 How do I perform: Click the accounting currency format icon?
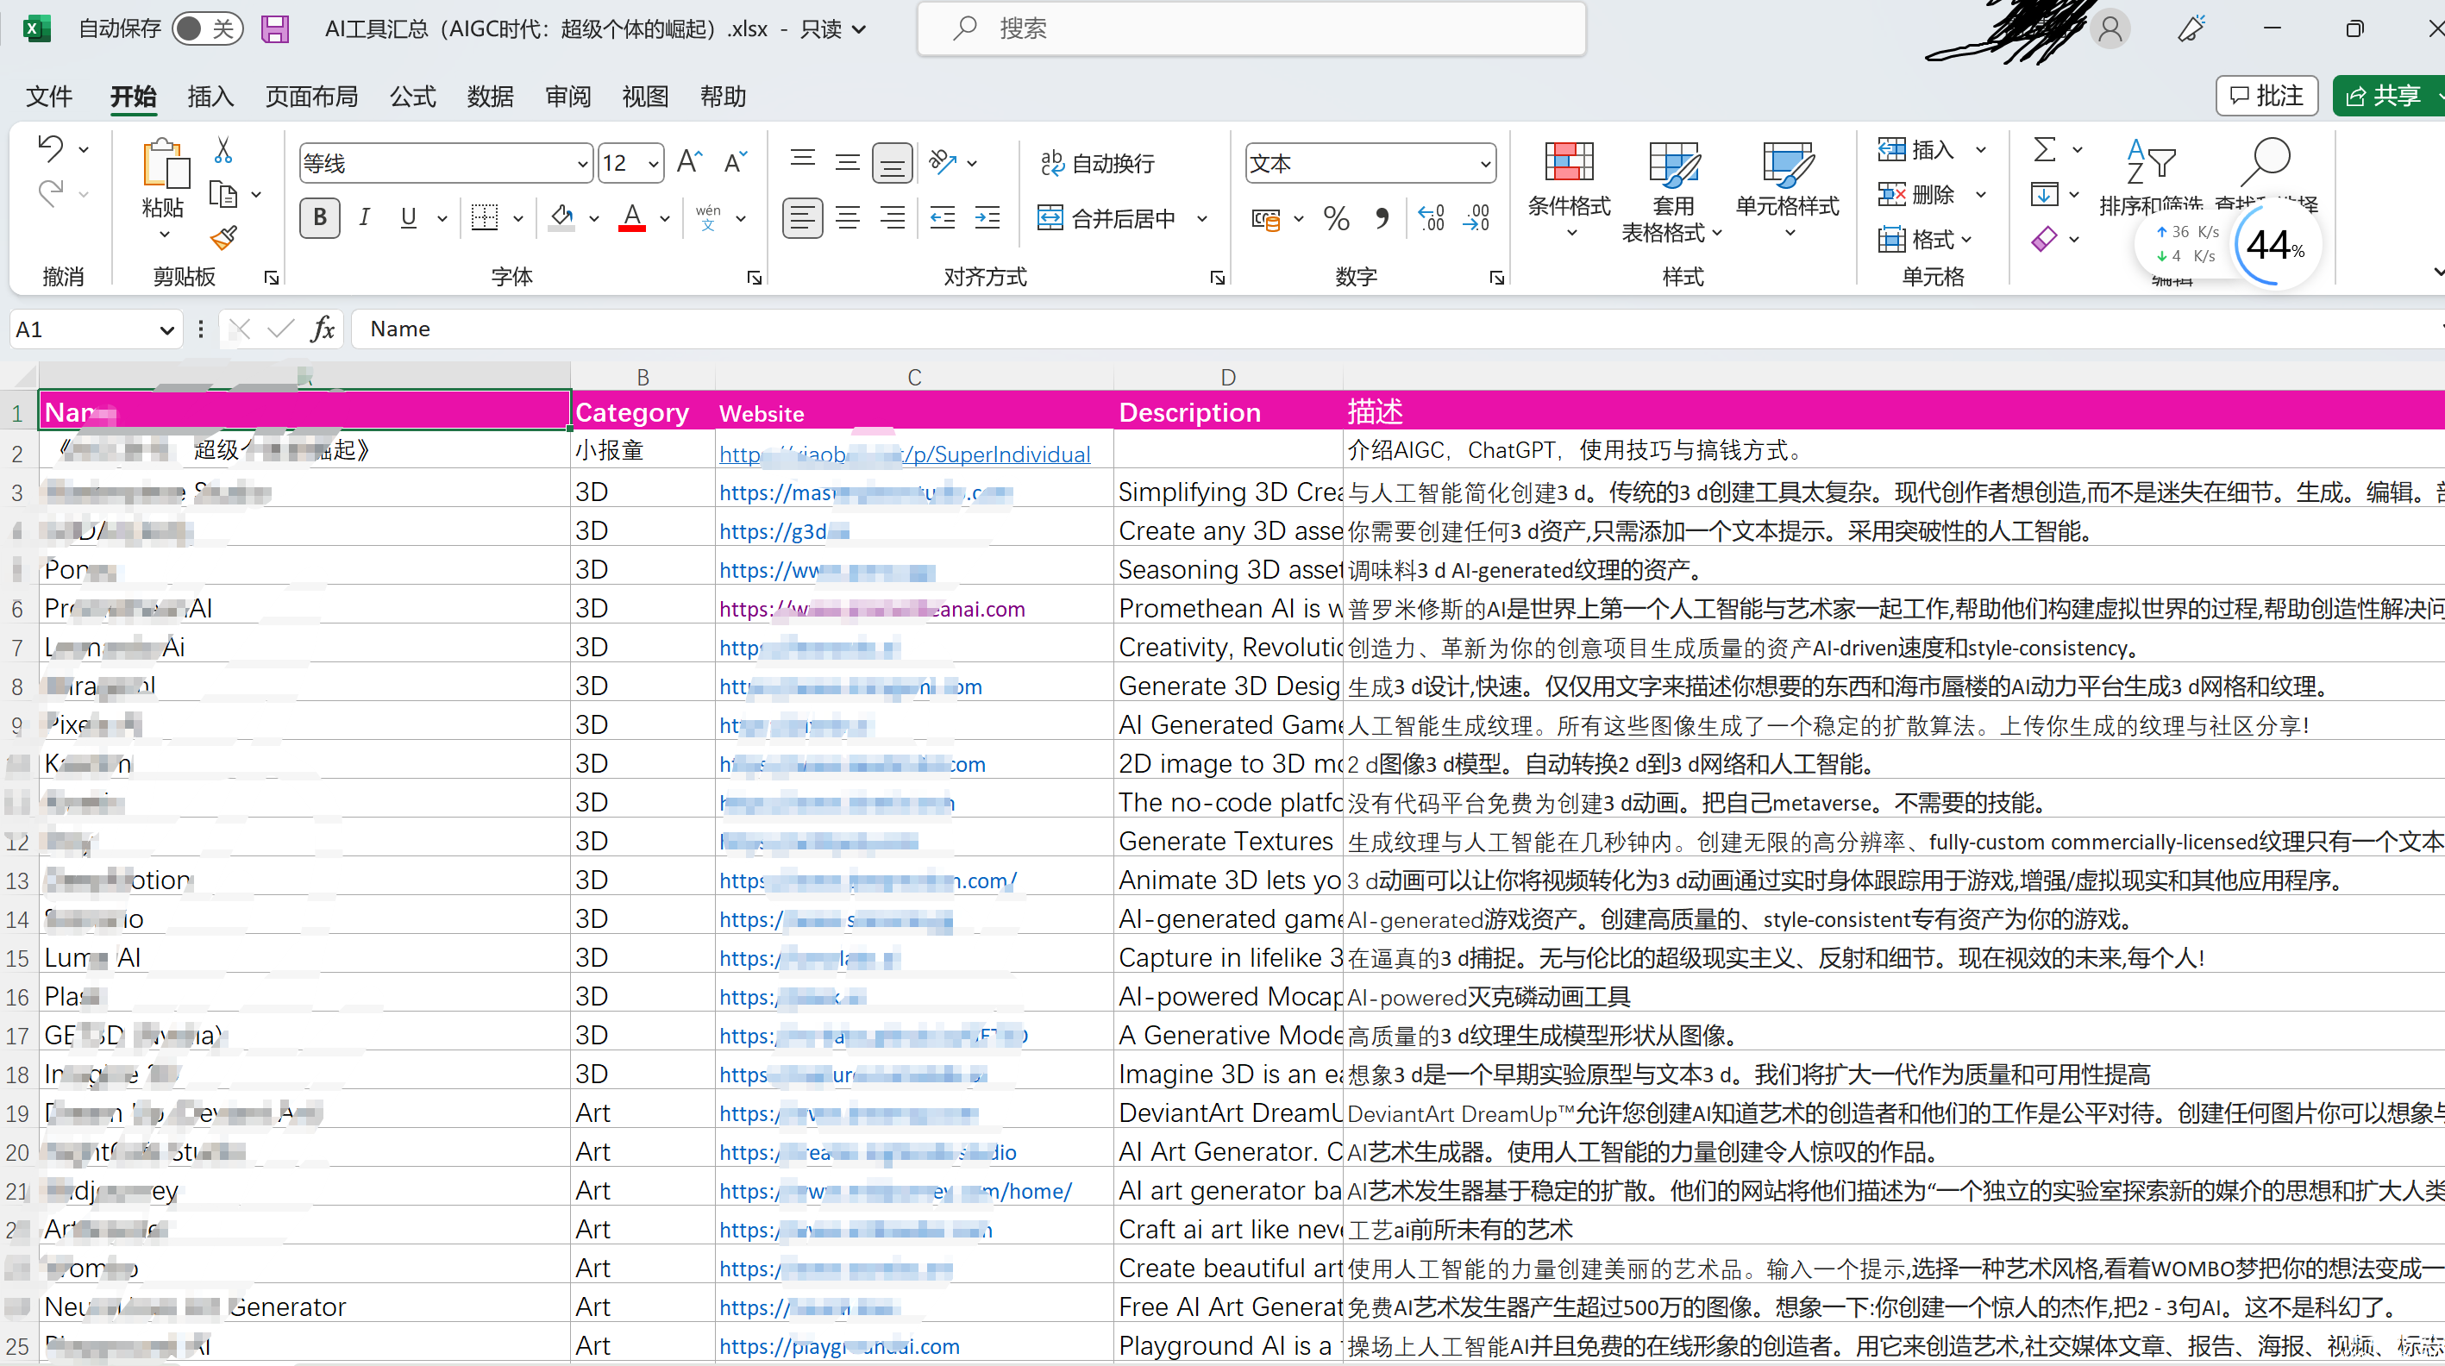pos(1265,219)
